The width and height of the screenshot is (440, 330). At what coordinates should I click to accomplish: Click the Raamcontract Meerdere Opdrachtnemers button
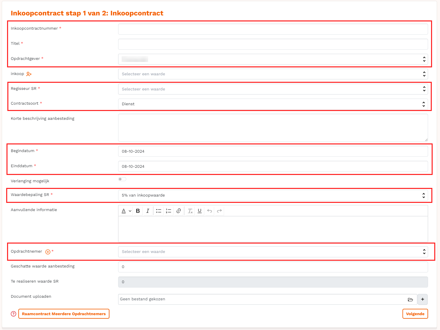(x=64, y=314)
